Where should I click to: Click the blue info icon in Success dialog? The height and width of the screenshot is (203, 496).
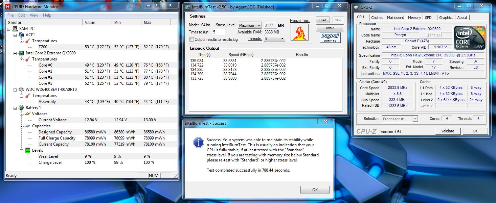pos(198,143)
